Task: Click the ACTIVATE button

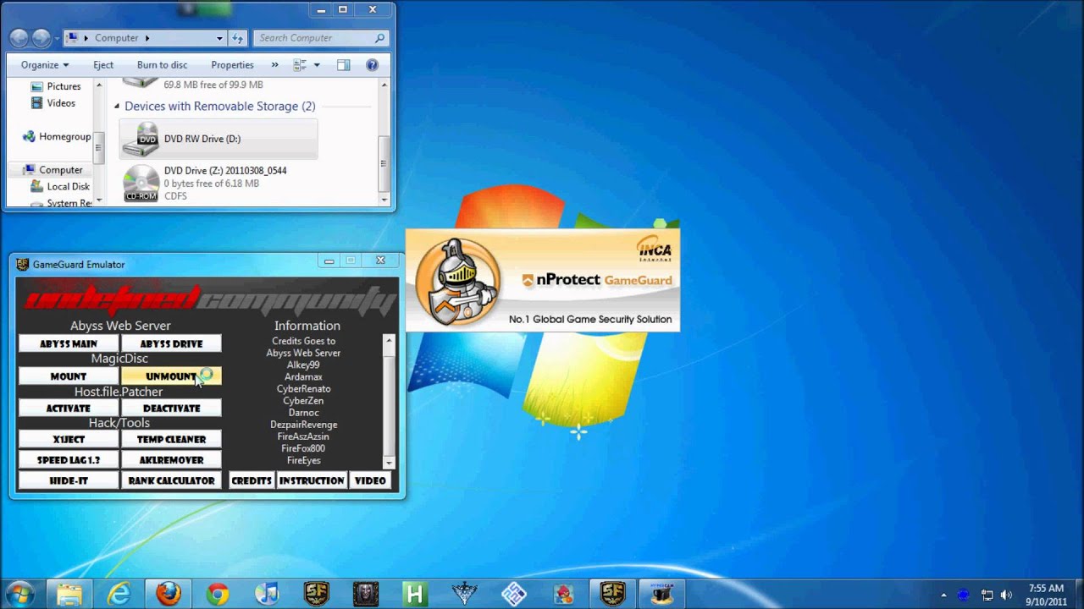Action: click(x=69, y=408)
